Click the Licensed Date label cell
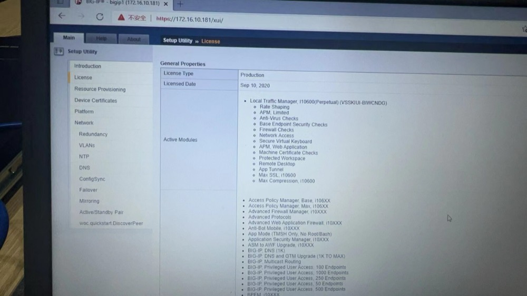The width and height of the screenshot is (527, 296). pos(199,84)
